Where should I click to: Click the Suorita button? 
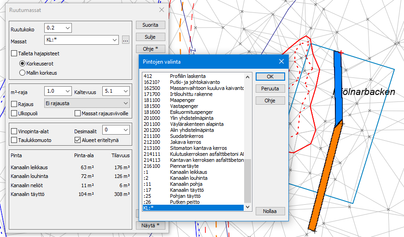tap(150, 24)
